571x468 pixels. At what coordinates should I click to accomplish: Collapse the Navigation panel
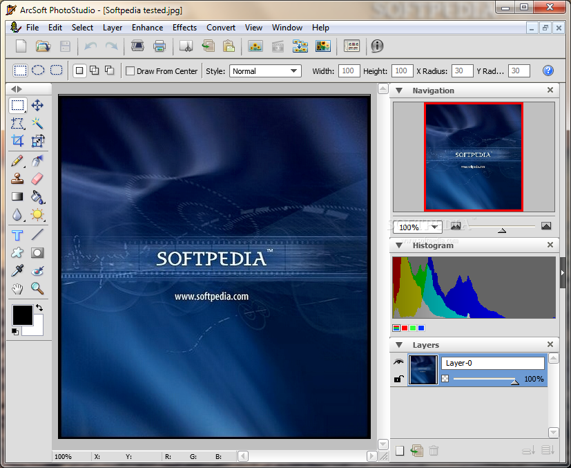[399, 91]
